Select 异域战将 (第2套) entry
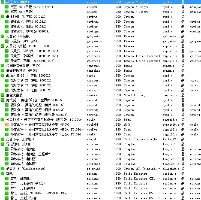Viewport: 201px width, 200px height. pos(23,149)
